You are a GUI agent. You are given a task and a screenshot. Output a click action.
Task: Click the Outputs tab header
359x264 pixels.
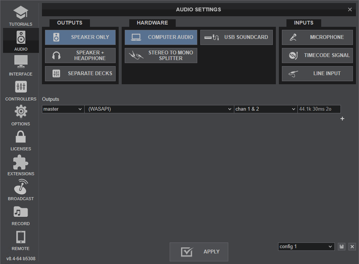coord(70,23)
